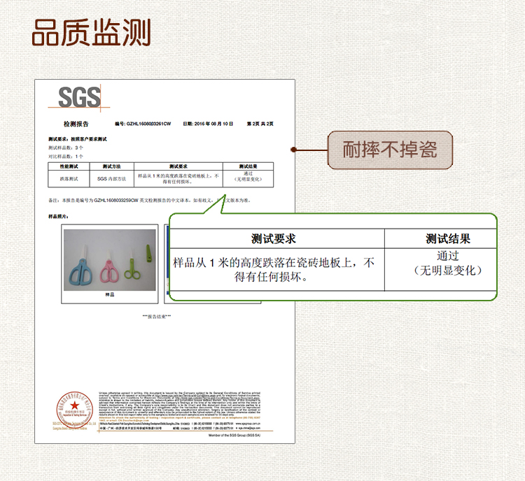Click the 品质监测 page title
Image resolution: width=525 pixels, height=481 pixels.
[92, 31]
